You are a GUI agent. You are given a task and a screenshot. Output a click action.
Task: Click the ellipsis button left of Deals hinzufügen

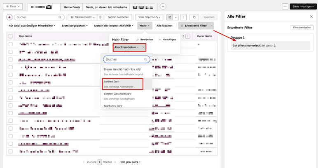285,7
